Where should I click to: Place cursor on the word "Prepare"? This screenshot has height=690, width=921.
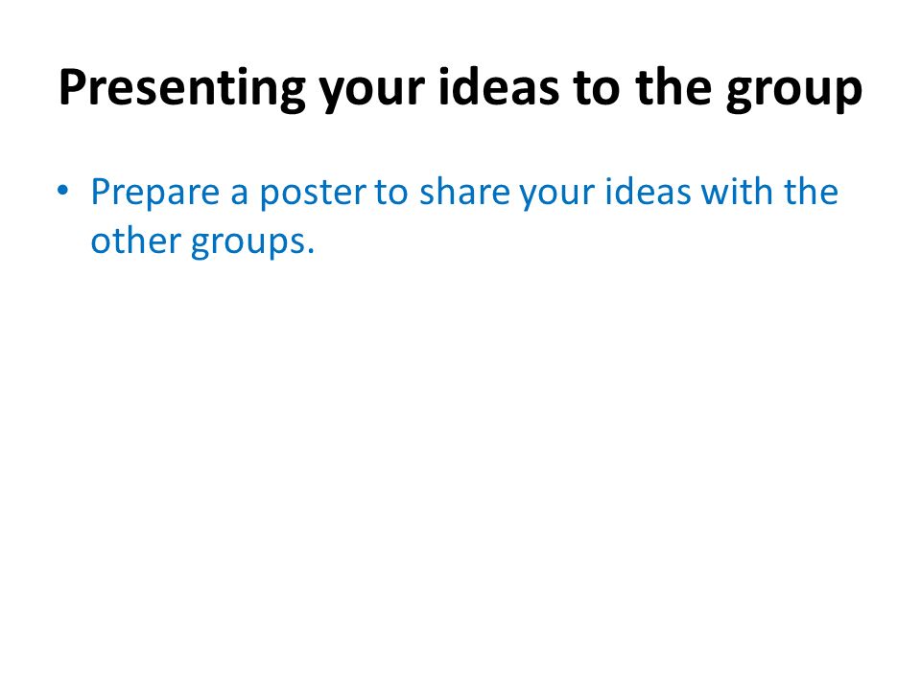point(155,195)
